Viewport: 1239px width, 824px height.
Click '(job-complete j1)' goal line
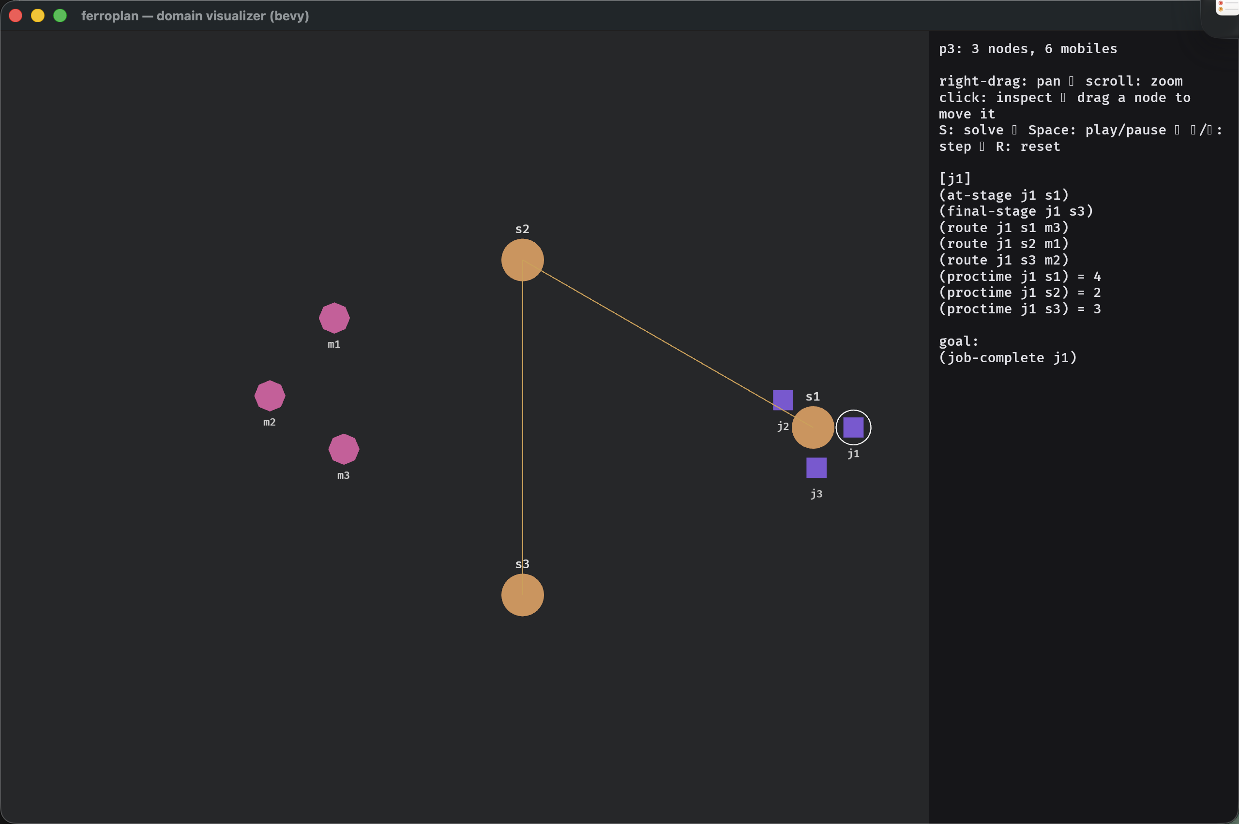(x=1008, y=357)
